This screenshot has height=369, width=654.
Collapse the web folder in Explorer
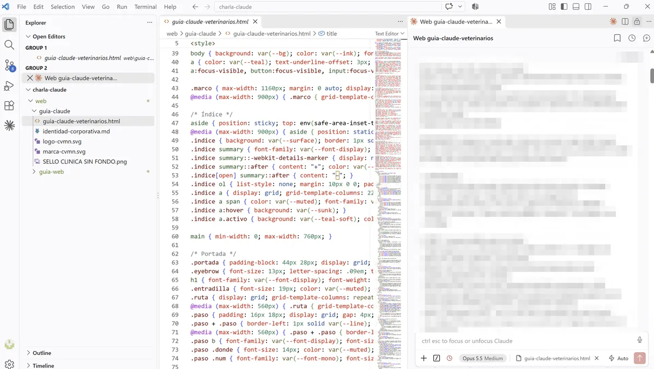[41, 101]
